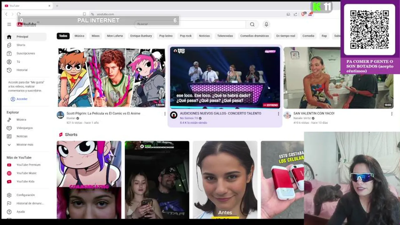Open Videojuegos under Explorar
The height and width of the screenshot is (225, 400).
(x=26, y=128)
